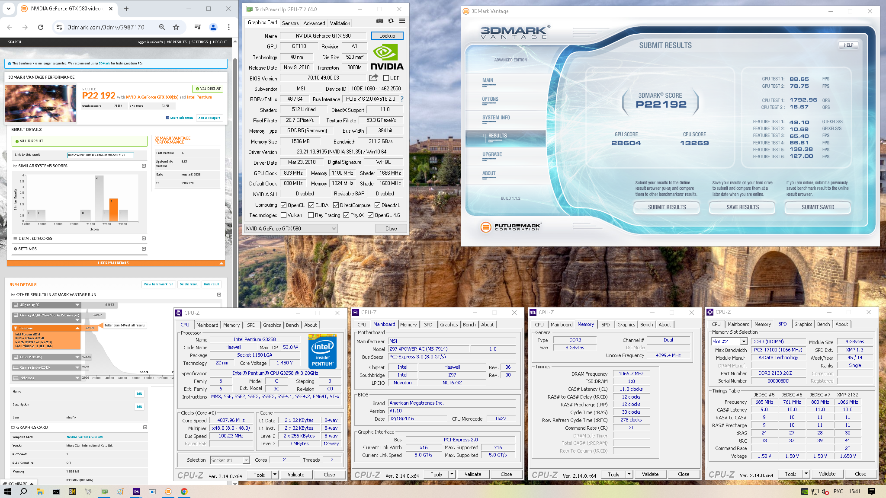This screenshot has width=886, height=498.
Task: Switch to the Advanced tab in GPU-Z
Action: 314,23
